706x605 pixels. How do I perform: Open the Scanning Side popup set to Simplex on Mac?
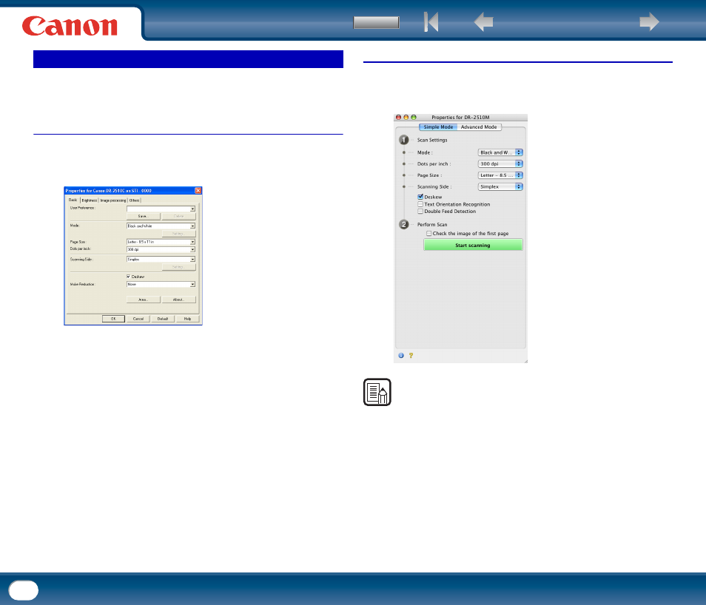point(500,186)
